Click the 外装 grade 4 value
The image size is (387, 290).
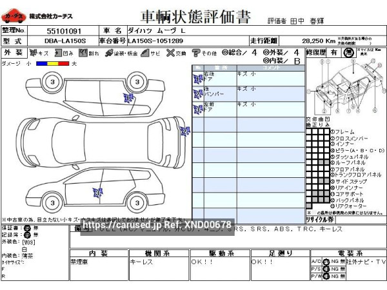pos(297,52)
